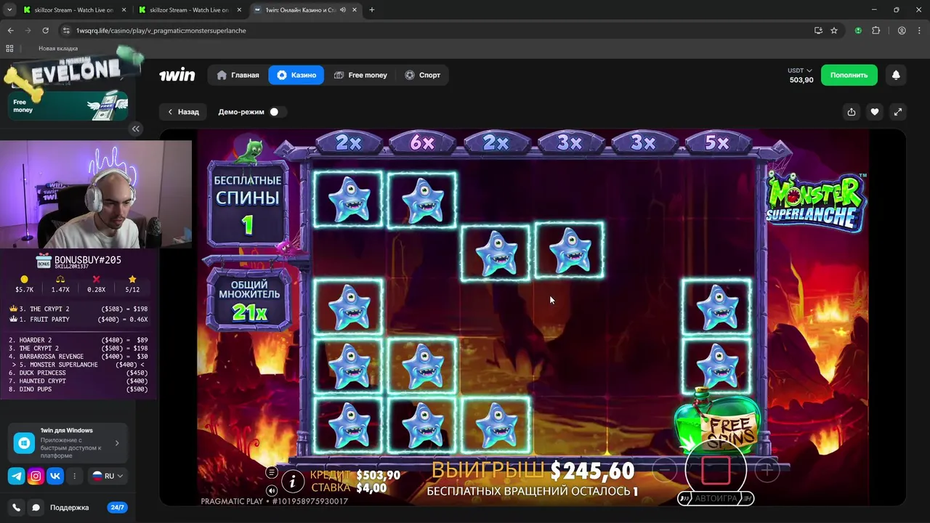Reload the page
The width and height of the screenshot is (930, 523).
[45, 31]
